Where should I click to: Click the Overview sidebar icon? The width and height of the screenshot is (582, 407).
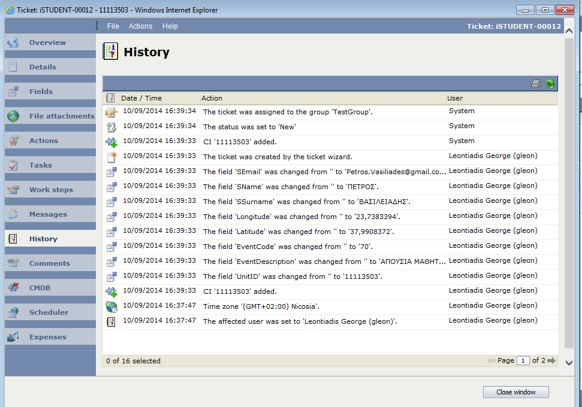point(13,42)
